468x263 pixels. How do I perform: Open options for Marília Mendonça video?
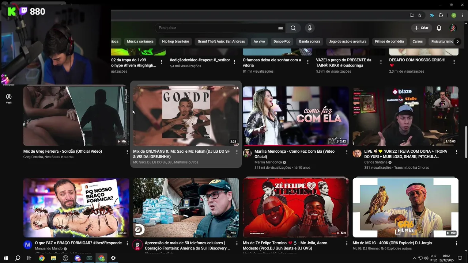coord(347,152)
